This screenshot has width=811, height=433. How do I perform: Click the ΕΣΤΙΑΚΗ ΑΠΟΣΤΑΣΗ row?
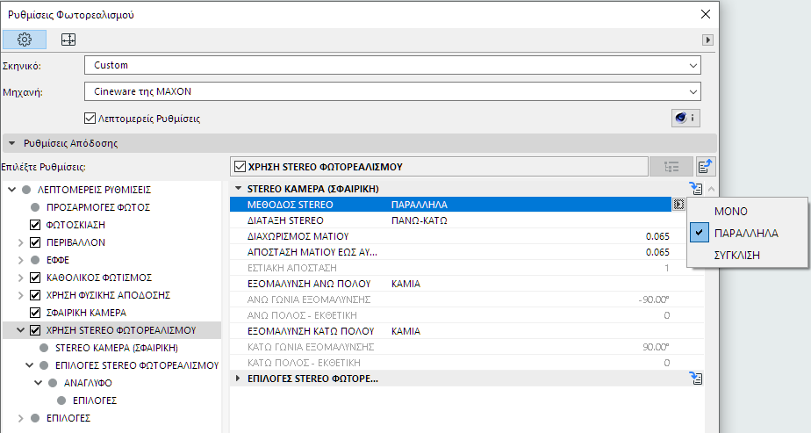(467, 268)
